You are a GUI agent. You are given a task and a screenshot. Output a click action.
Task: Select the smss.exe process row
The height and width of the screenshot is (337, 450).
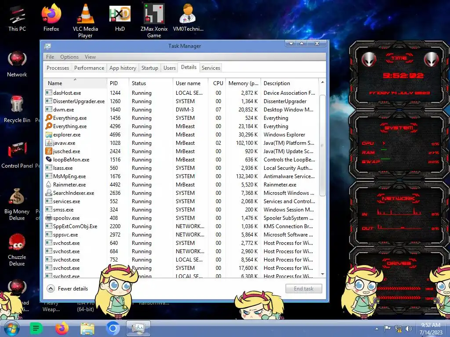[x=181, y=209]
